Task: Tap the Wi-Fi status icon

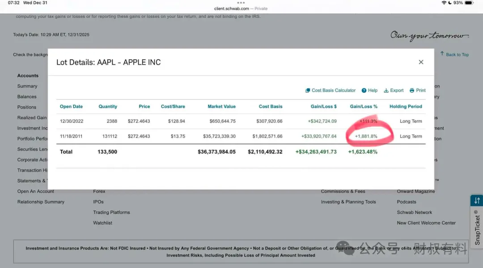Action: [x=444, y=3]
